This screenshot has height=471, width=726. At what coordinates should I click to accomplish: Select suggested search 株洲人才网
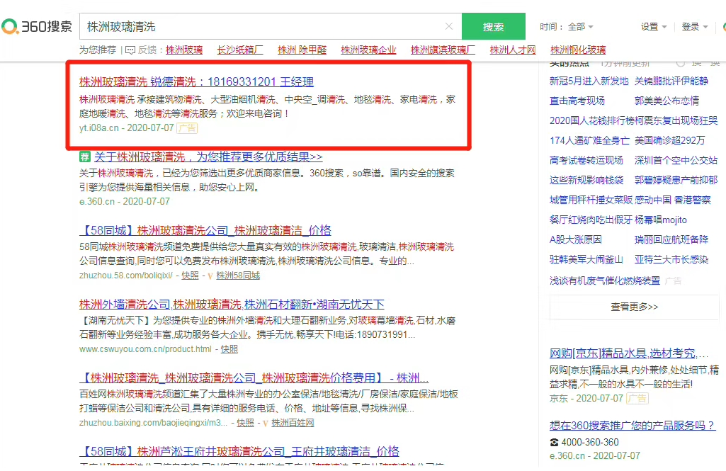click(513, 50)
